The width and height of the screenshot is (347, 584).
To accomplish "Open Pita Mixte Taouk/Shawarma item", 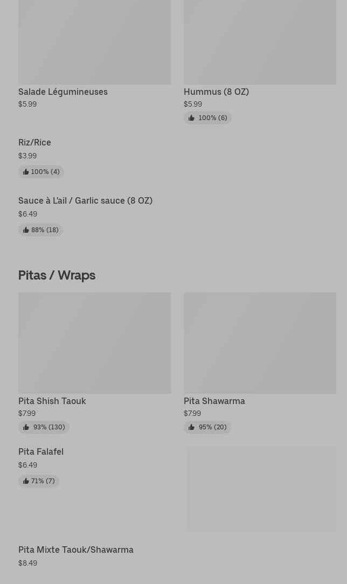I will click(76, 550).
